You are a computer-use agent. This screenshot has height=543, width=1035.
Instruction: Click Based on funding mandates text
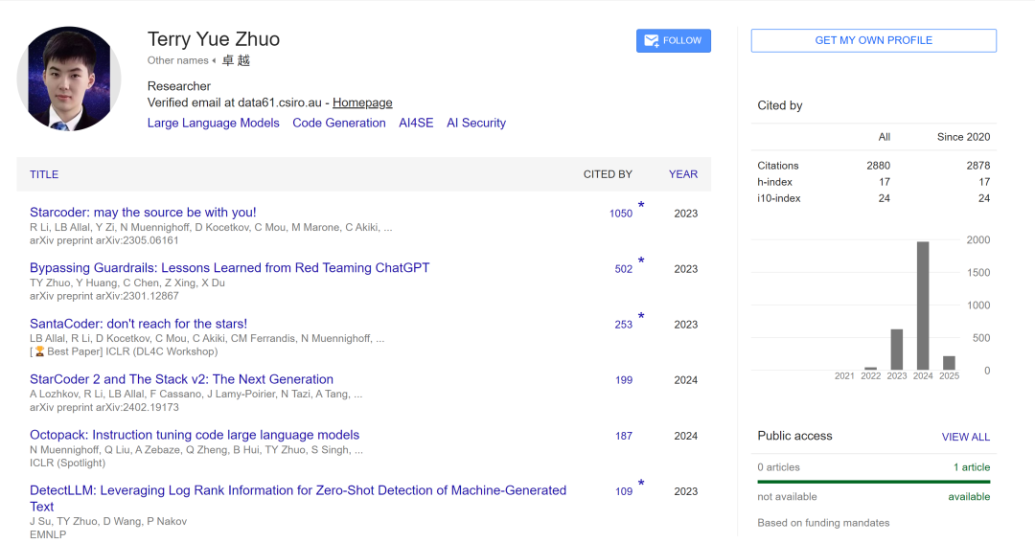[823, 523]
